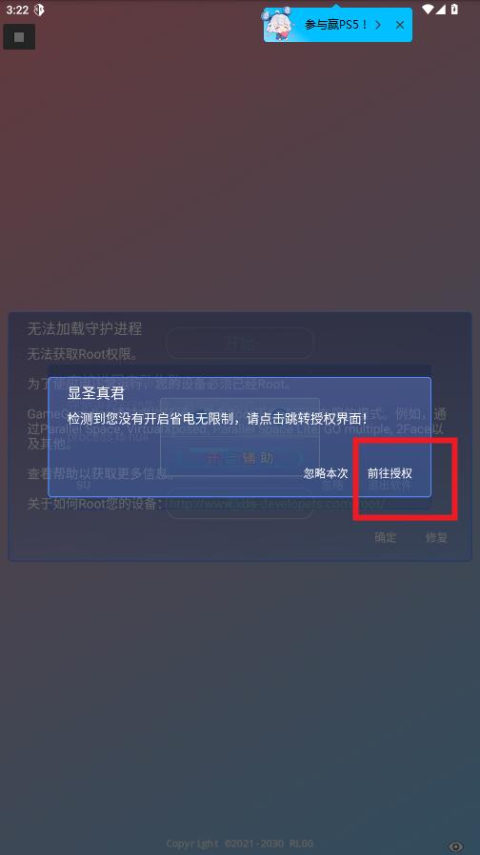Click 修复 in the background root dialog

(x=436, y=537)
